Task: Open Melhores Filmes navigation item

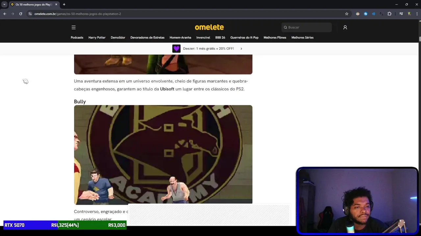Action: point(275,37)
